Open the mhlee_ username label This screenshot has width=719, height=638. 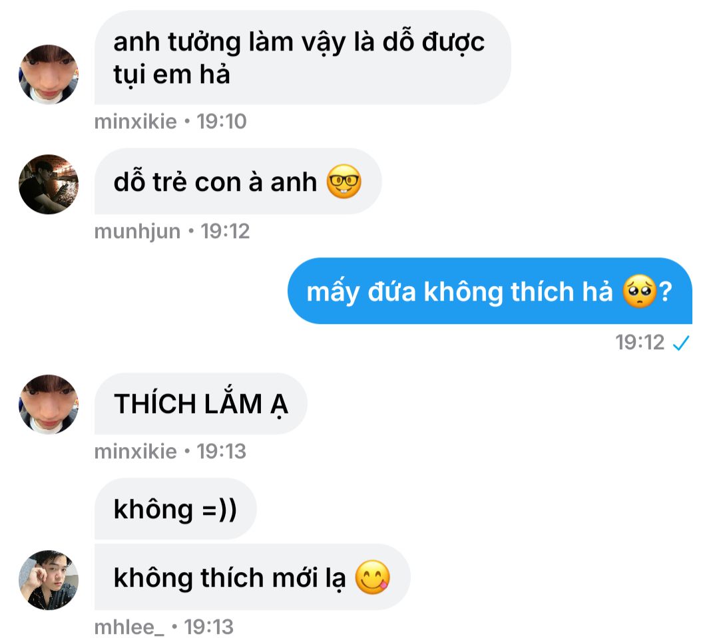tap(129, 627)
